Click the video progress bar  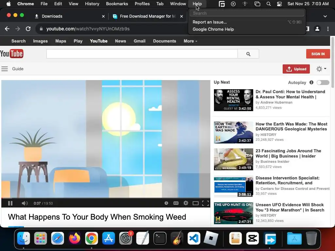106,198
